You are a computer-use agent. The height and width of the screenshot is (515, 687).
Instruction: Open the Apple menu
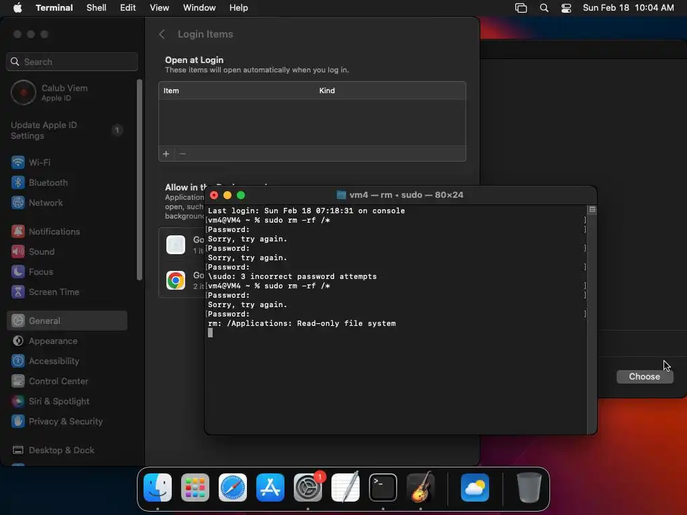[17, 8]
